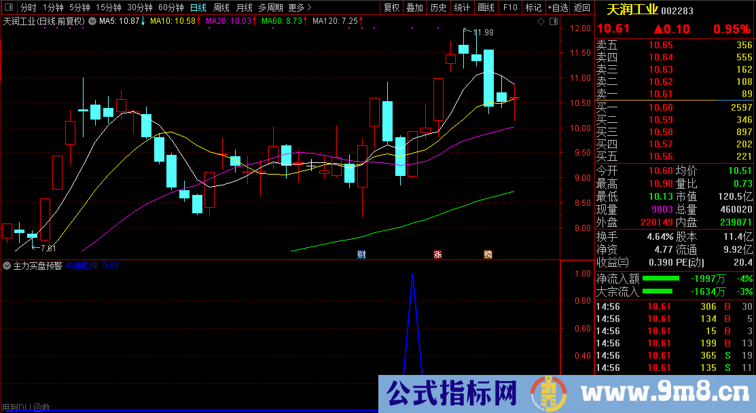This screenshot has height=413, width=756.
Task: Click the panel layout icon left of 分时
Action: point(8,7)
